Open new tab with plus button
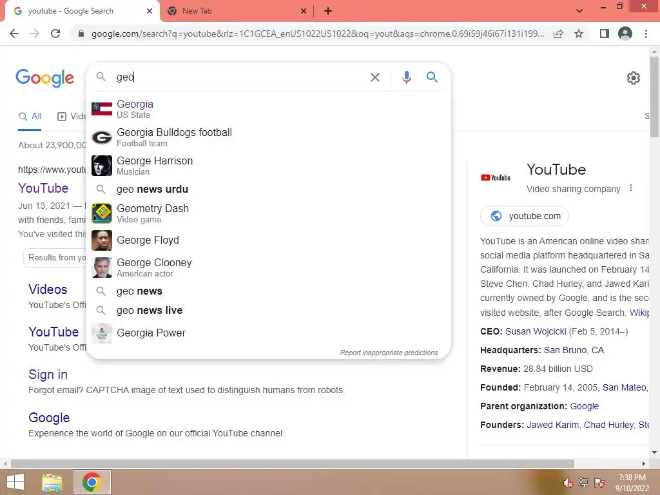The image size is (660, 495). click(328, 11)
